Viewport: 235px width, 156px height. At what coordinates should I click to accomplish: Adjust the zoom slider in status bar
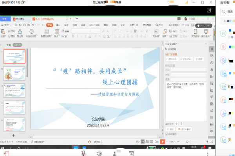pos(187,142)
